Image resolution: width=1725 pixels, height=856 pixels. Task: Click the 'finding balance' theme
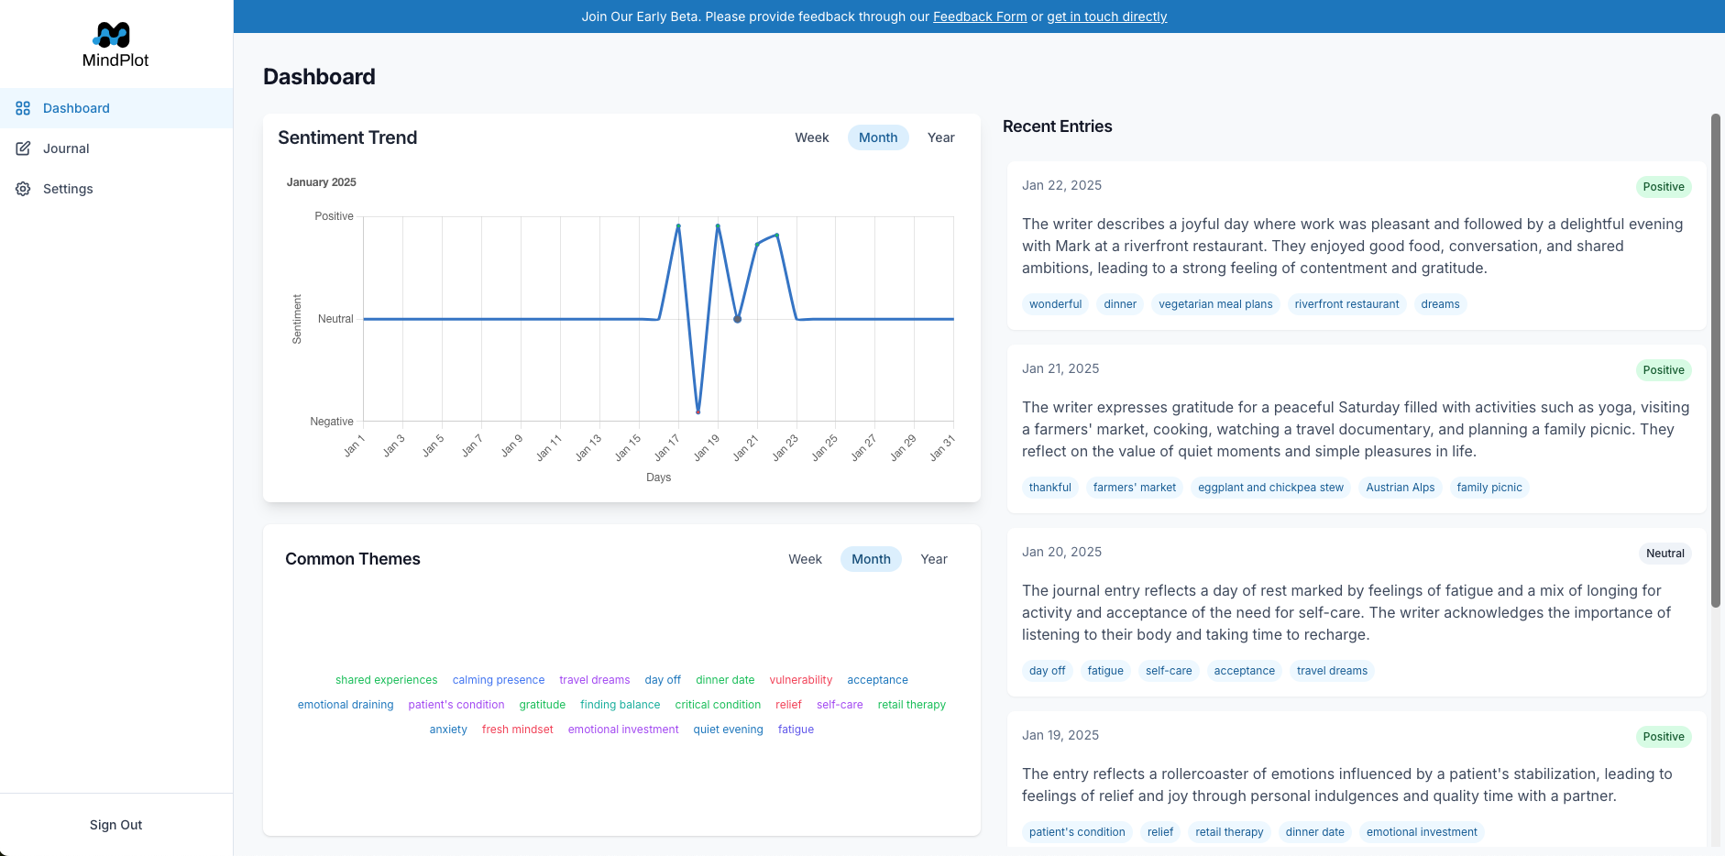click(620, 705)
